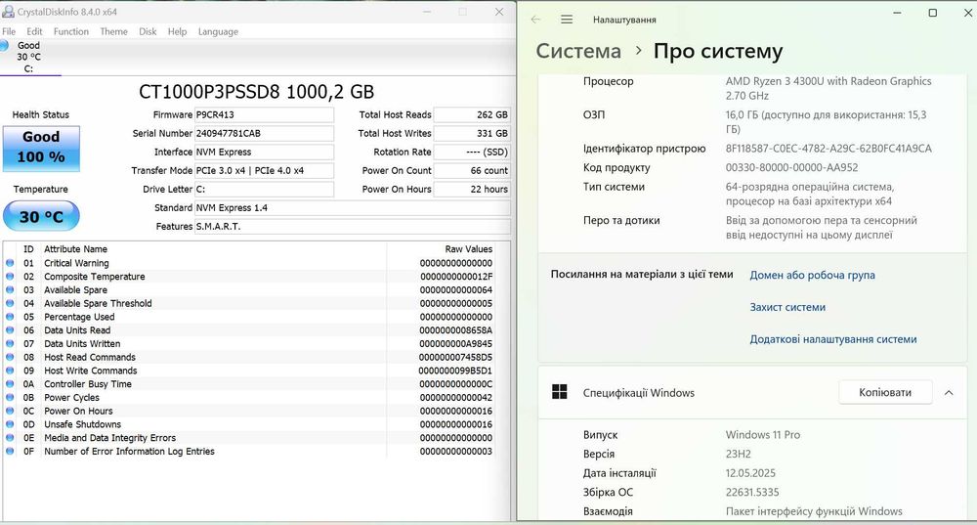The height and width of the screenshot is (525, 977).
Task: Select the Windows 11 Pro edition text
Action: pos(763,435)
